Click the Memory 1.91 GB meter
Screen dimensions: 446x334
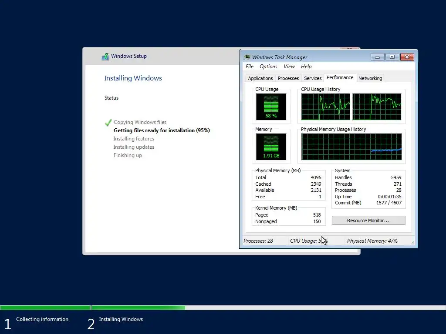271,147
